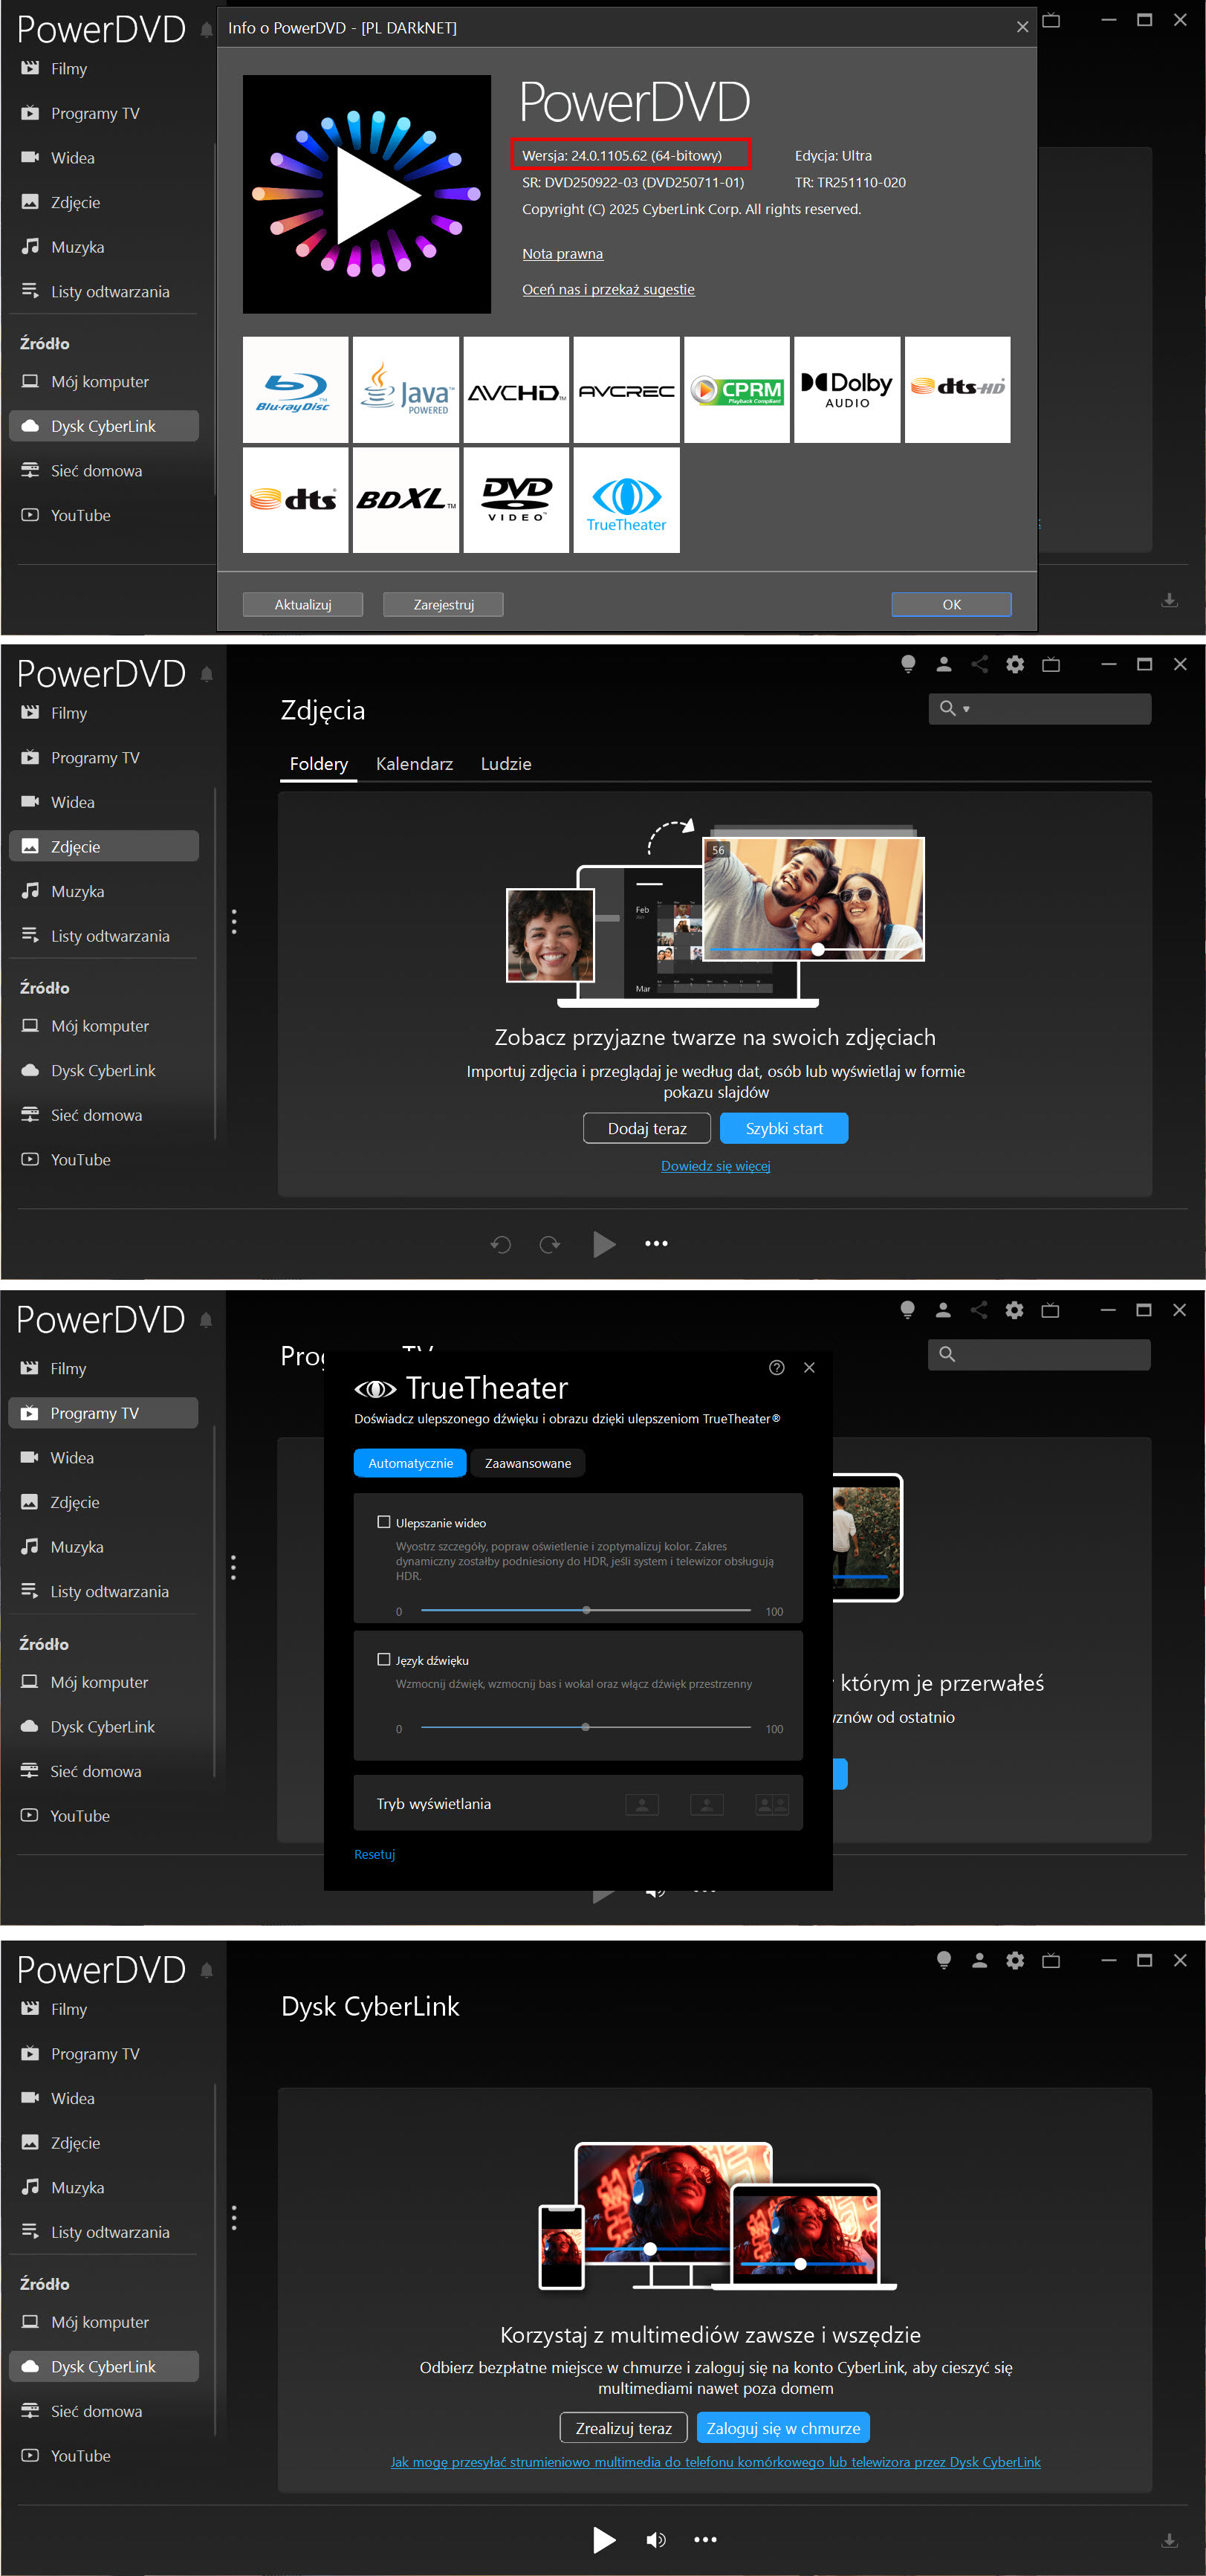The height and width of the screenshot is (2576, 1206).
Task: Switch to TV mode on Dysk CyberLink page
Action: (x=1051, y=1960)
